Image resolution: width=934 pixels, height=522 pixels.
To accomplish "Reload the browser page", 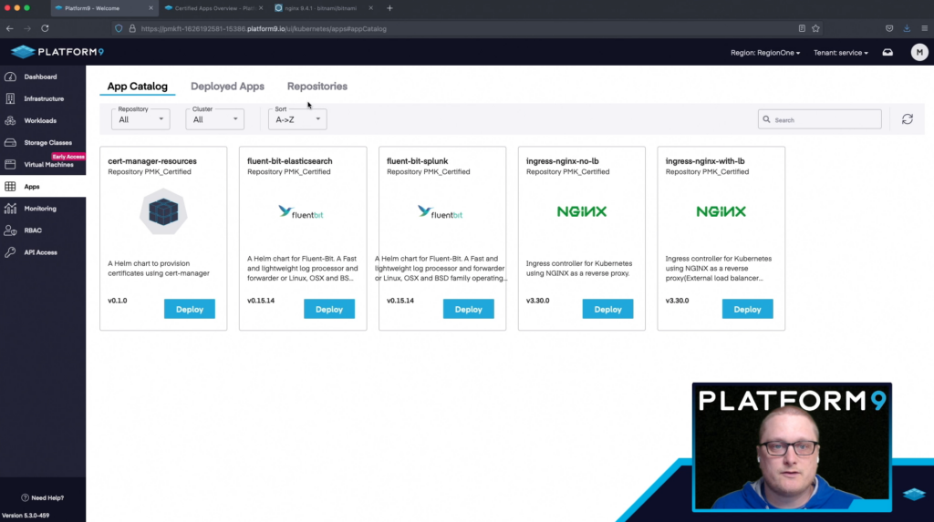I will [x=46, y=28].
